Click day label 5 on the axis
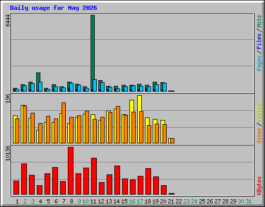Viewport: 265px width, 207px height. 48,201
